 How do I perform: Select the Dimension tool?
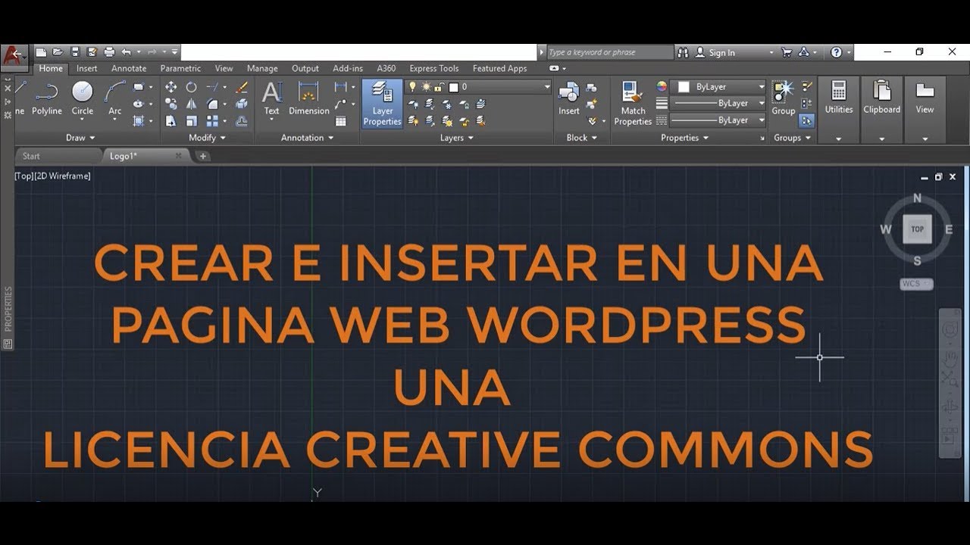tap(308, 98)
